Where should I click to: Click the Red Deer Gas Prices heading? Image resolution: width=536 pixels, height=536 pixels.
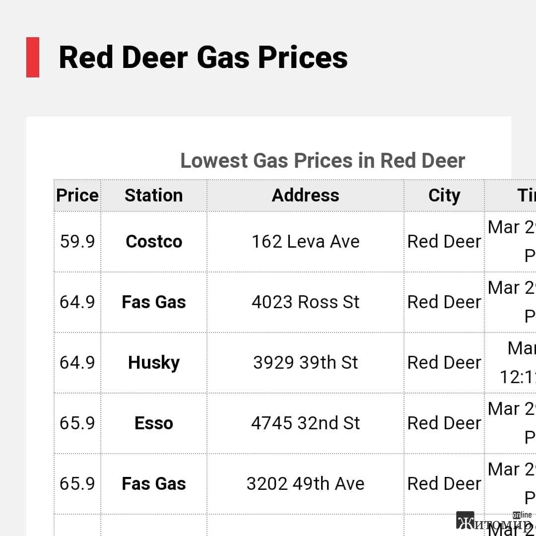(203, 58)
